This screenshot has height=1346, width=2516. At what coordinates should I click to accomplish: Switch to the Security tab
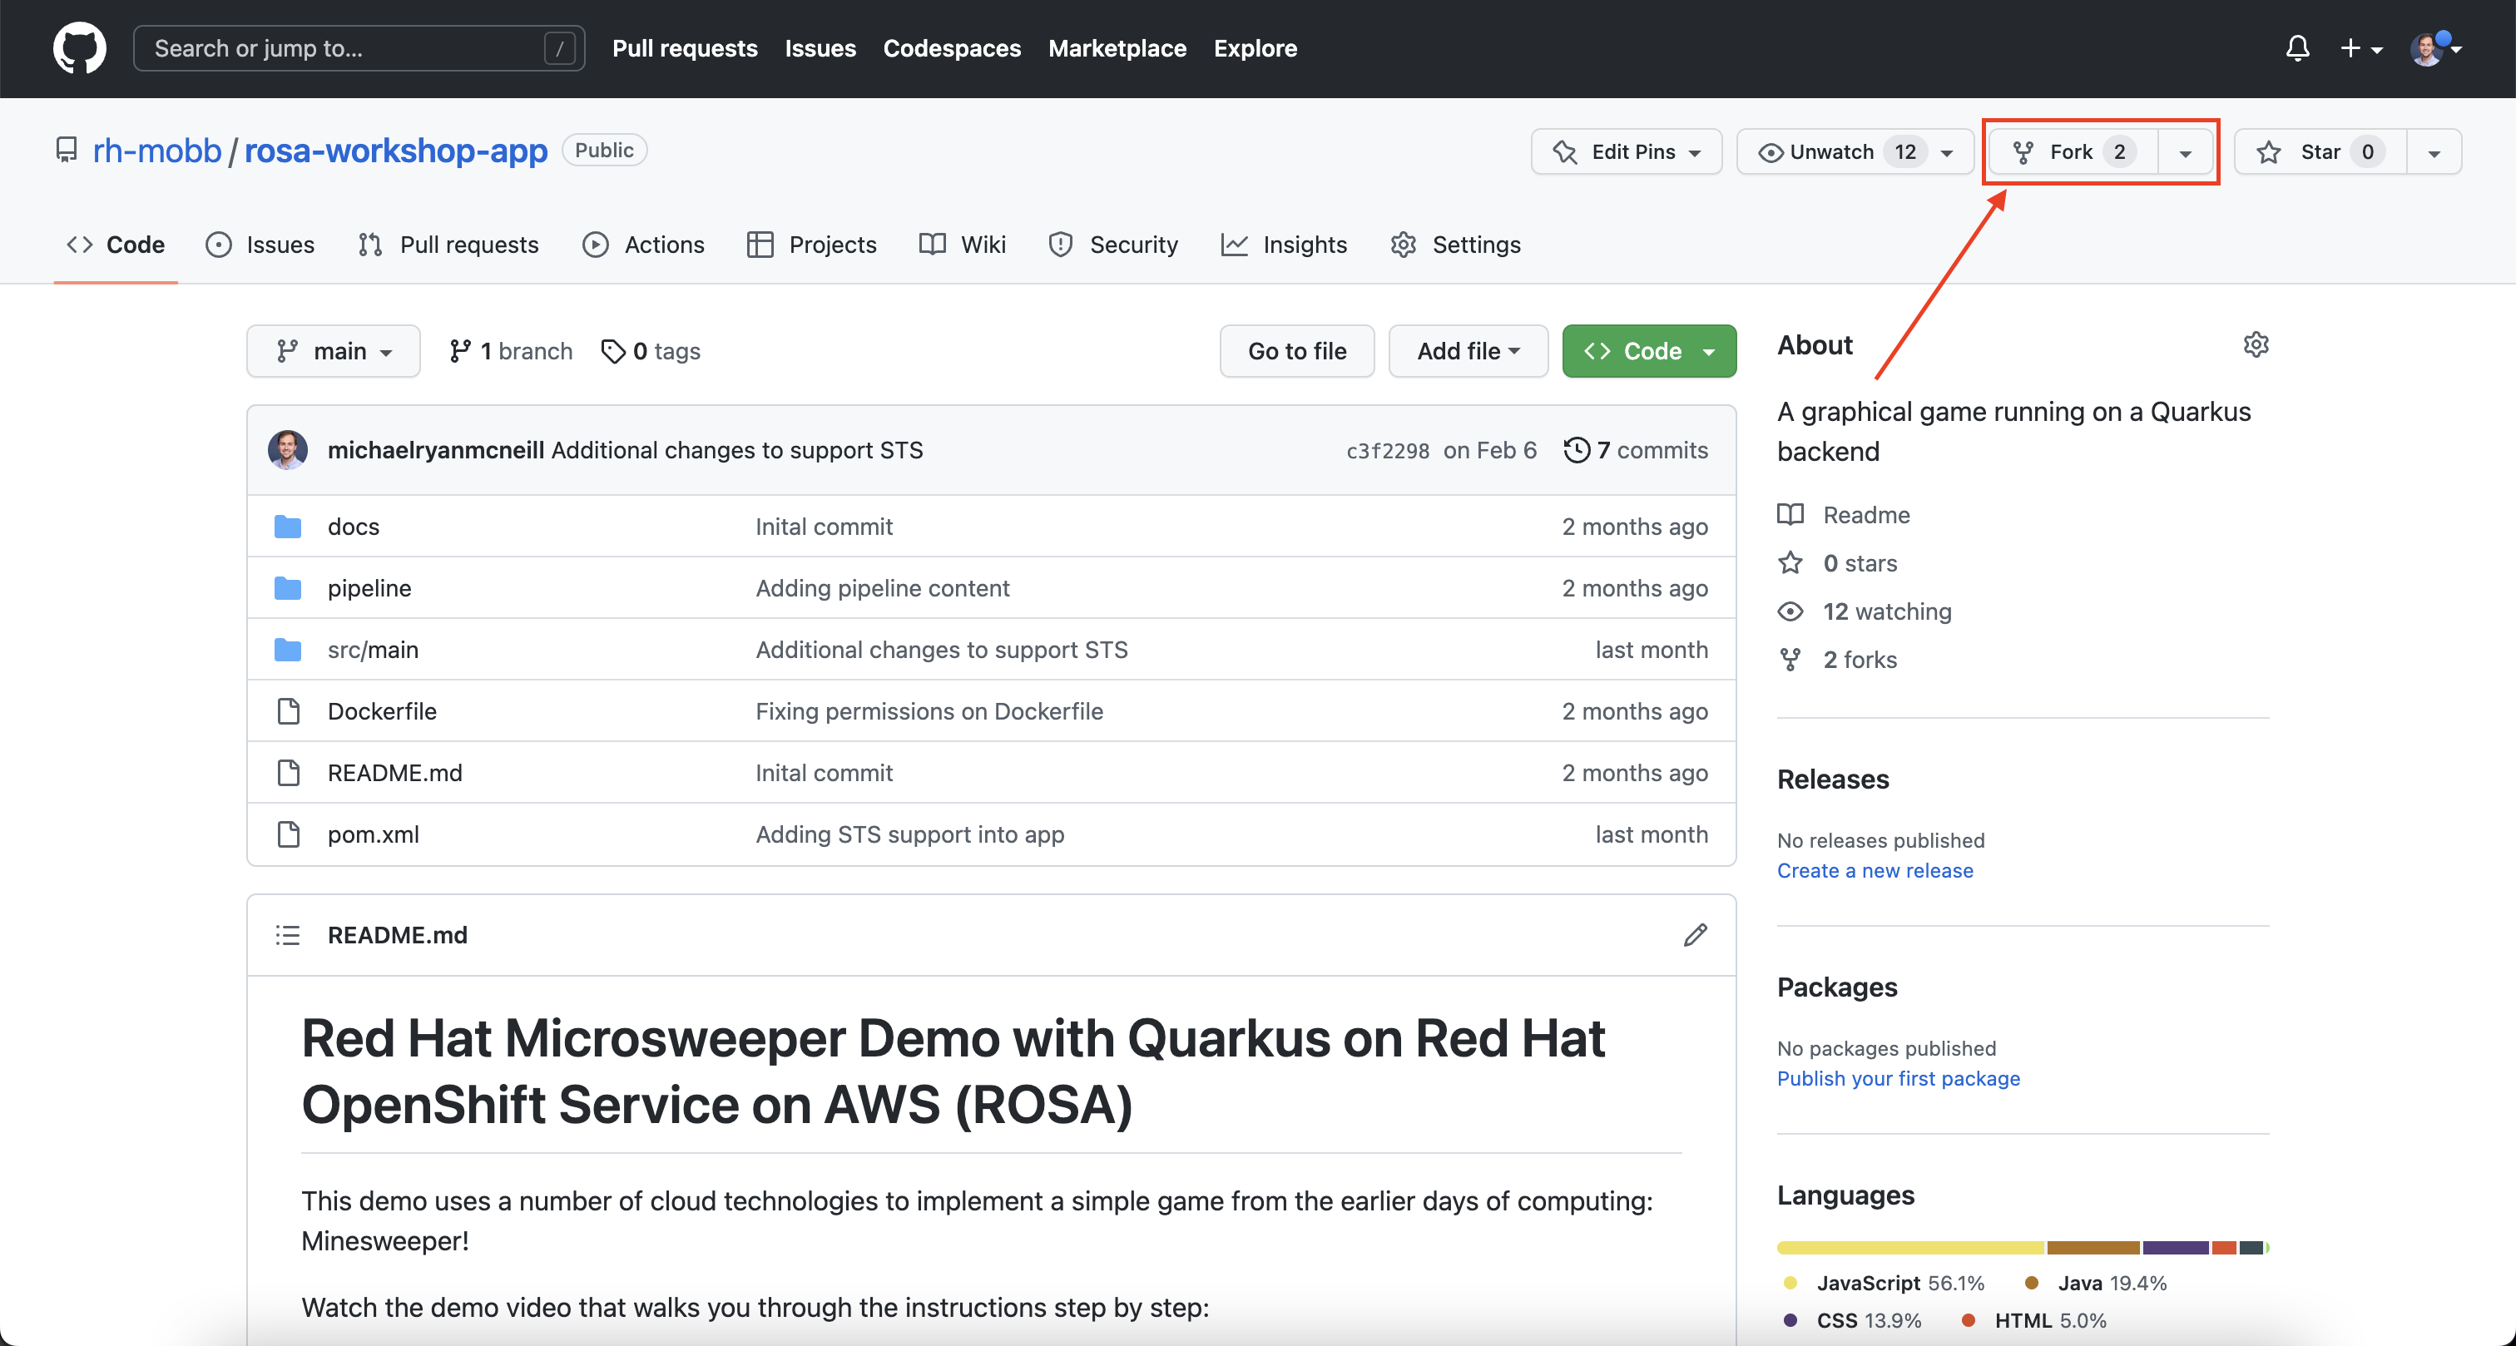coord(1112,245)
